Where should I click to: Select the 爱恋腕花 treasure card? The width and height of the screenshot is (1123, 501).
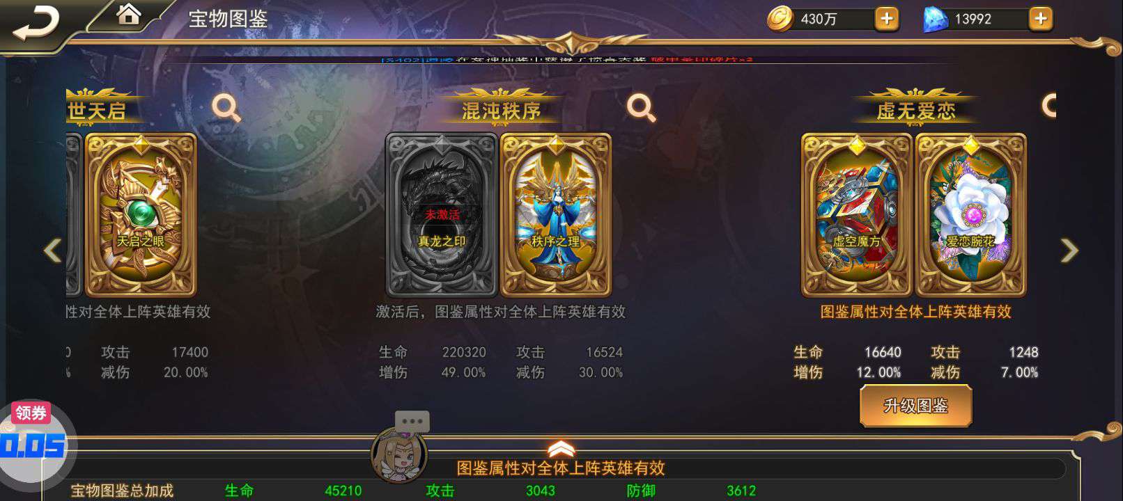coord(970,215)
